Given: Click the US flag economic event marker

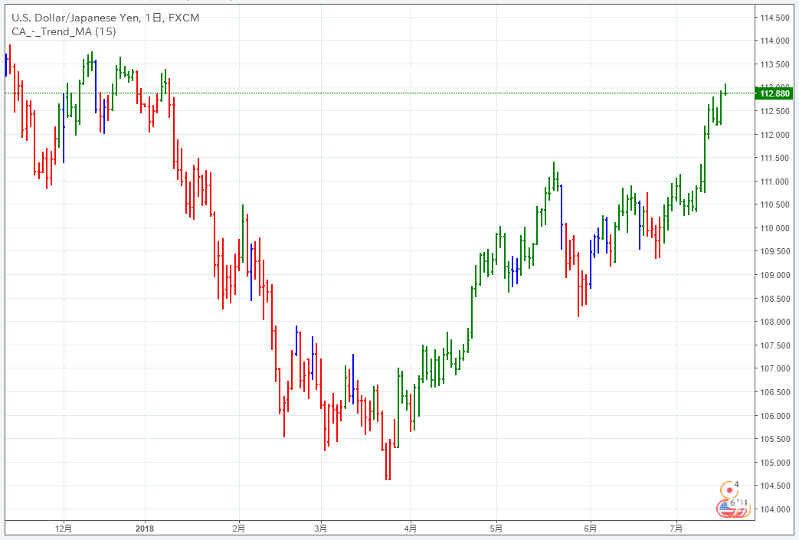Looking at the screenshot, I should [x=724, y=508].
